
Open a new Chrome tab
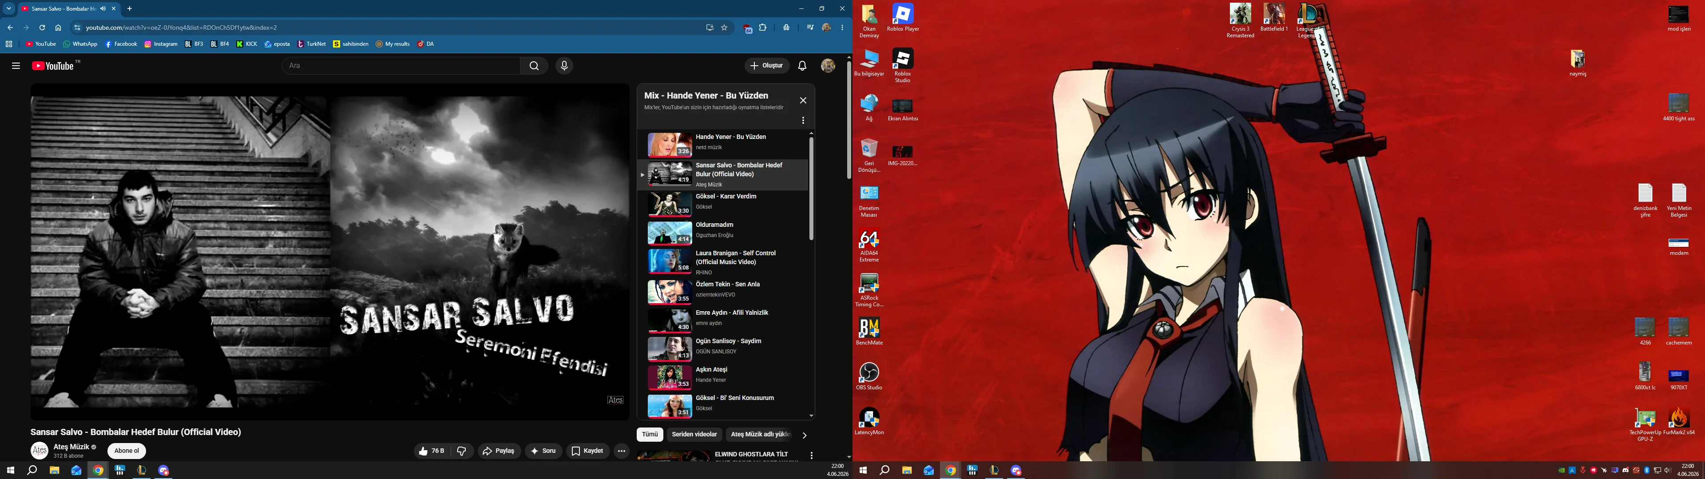pyautogui.click(x=130, y=8)
